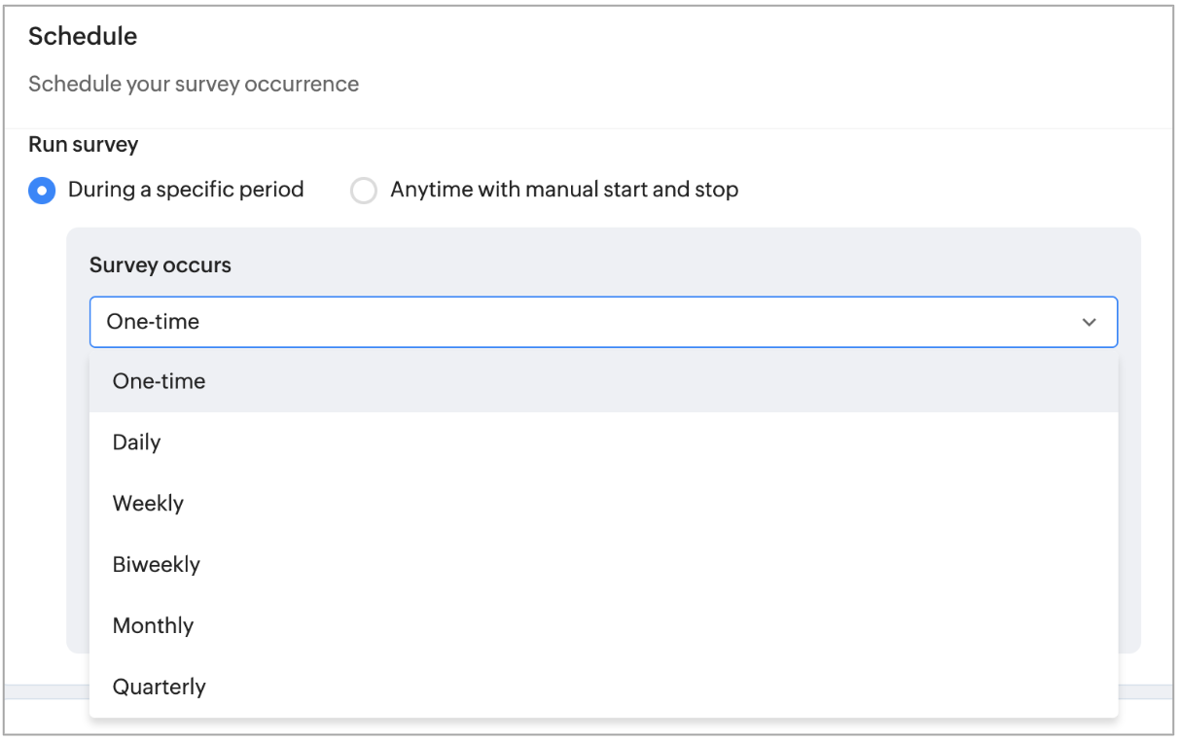Click the "During a specific period" label text
Image resolution: width=1179 pixels, height=741 pixels.
tap(186, 190)
